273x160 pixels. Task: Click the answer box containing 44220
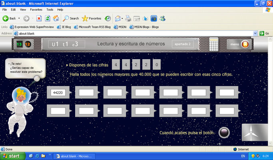coord(58,92)
